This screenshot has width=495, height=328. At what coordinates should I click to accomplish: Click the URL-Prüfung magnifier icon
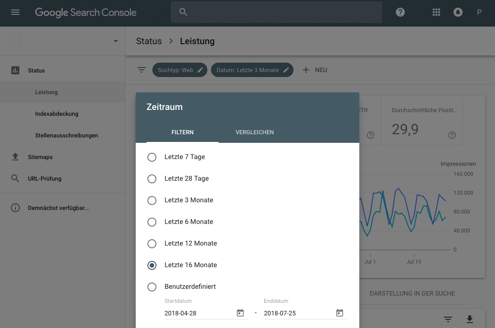click(x=15, y=178)
